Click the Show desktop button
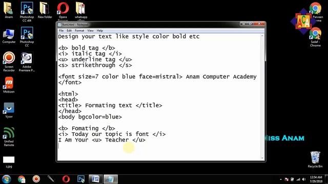This screenshot has width=328, height=184. pyautogui.click(x=326, y=179)
